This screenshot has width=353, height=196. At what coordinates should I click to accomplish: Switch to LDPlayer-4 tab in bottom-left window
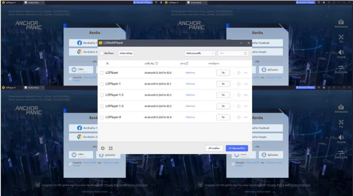[9, 87]
